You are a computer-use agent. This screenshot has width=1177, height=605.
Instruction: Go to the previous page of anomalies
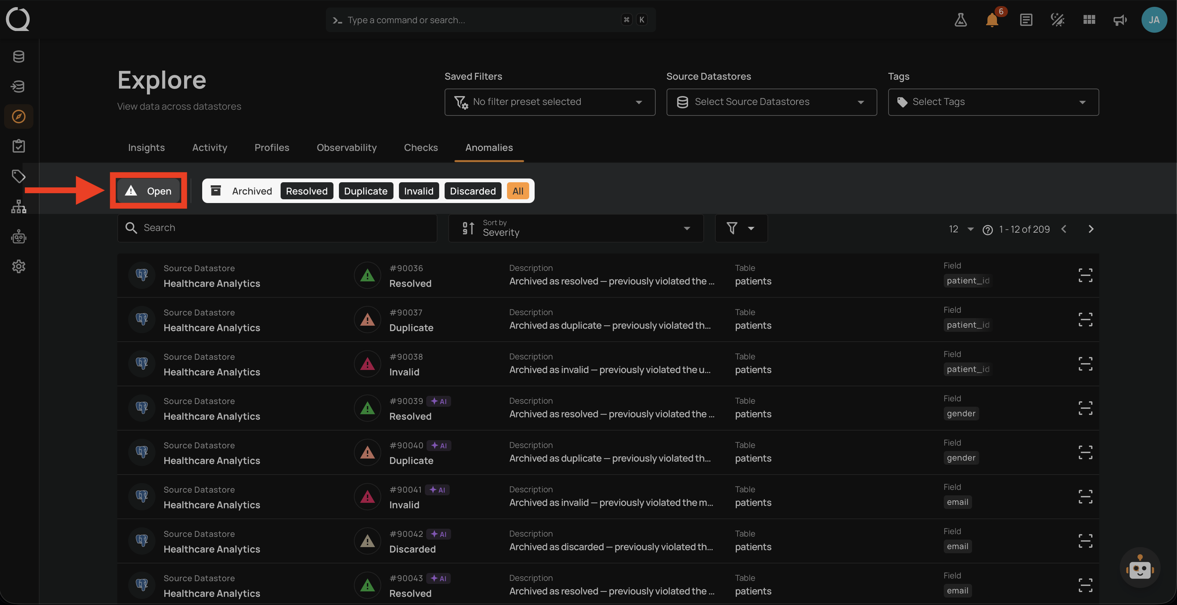pyautogui.click(x=1064, y=229)
